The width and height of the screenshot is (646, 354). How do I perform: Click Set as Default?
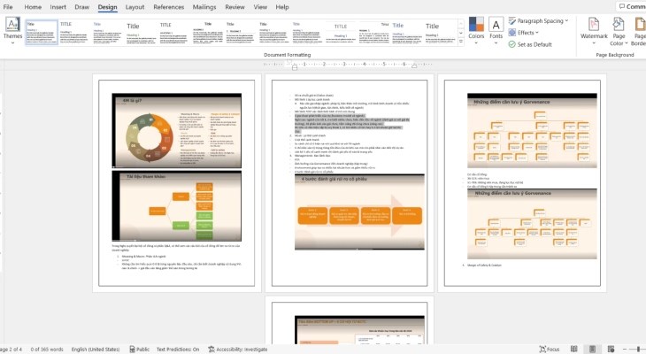pos(530,44)
